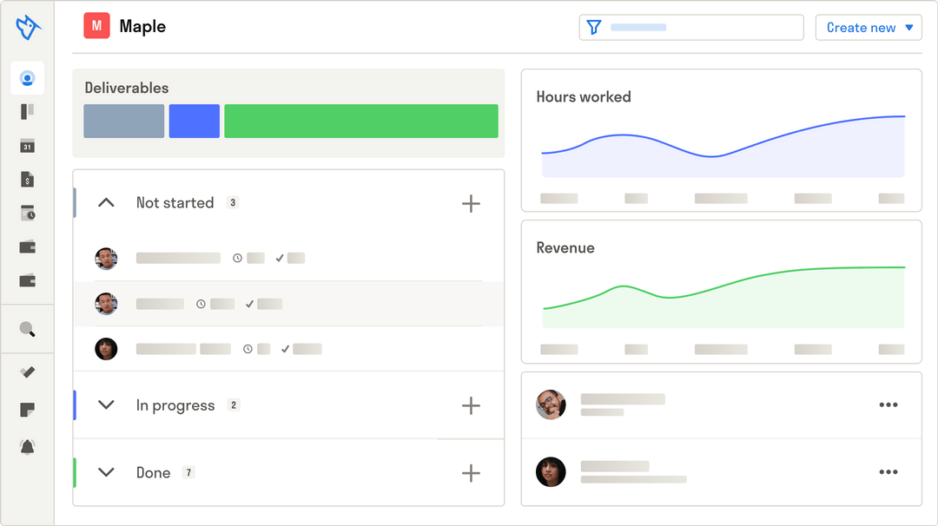Collapse the Not started section
The width and height of the screenshot is (938, 526).
(x=106, y=202)
